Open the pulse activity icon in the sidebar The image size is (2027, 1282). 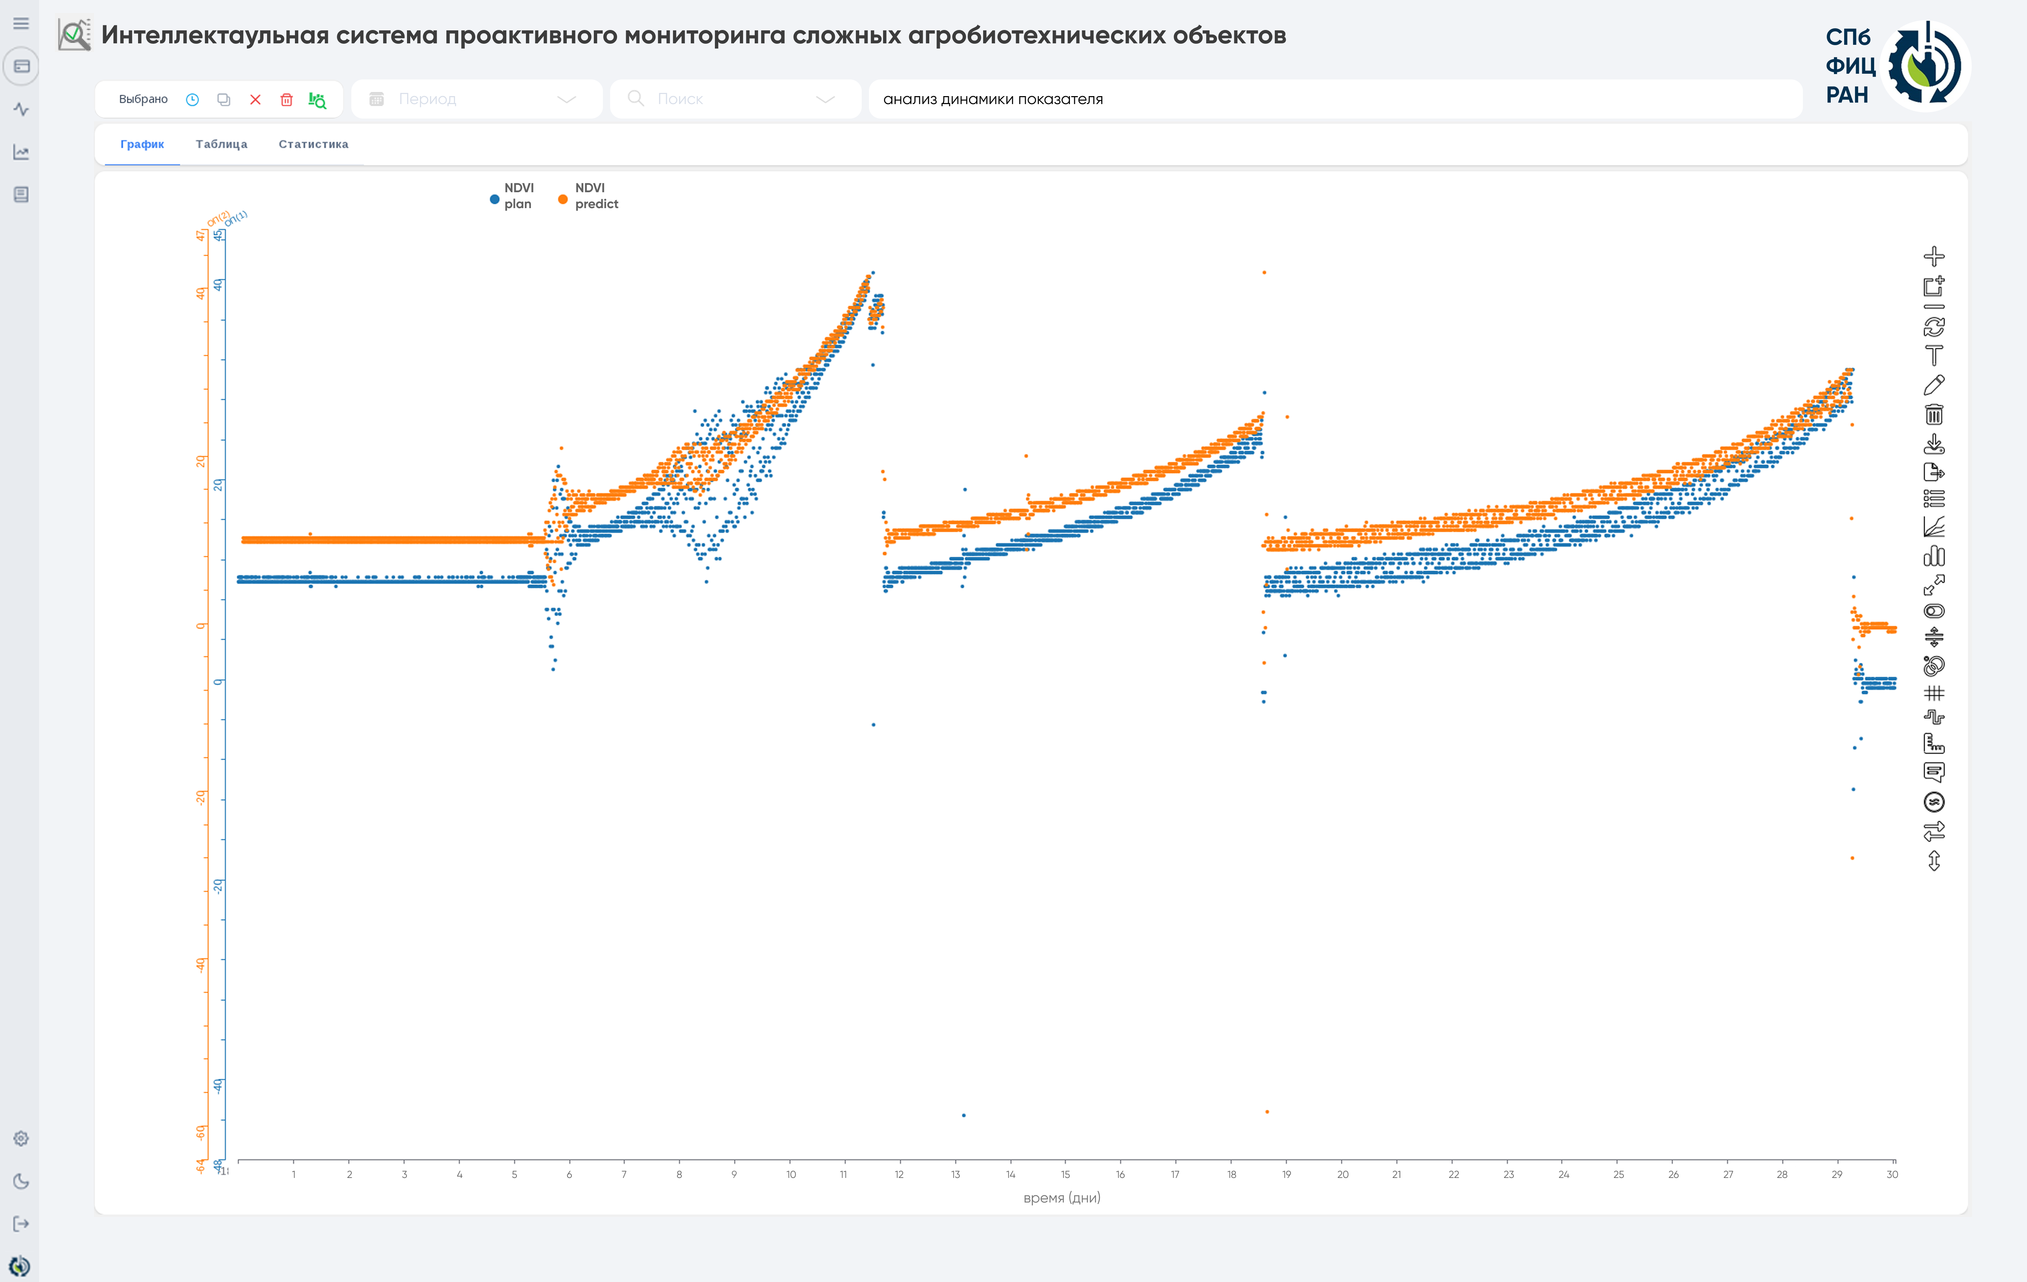[21, 109]
